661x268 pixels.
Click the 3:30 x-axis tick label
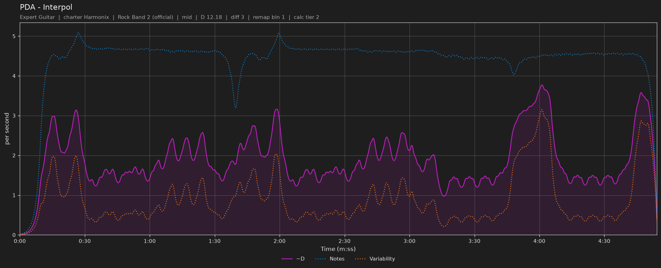tap(474, 241)
